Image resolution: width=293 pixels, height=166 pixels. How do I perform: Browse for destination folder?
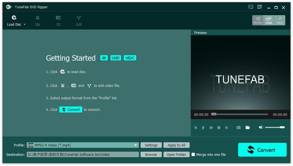coord(151,154)
